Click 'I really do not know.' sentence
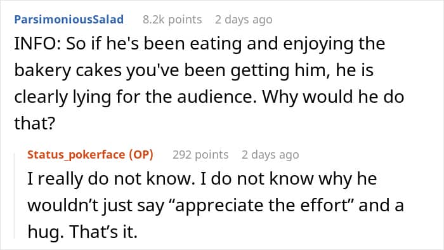Viewport: 444px width, 250px height. [111, 179]
